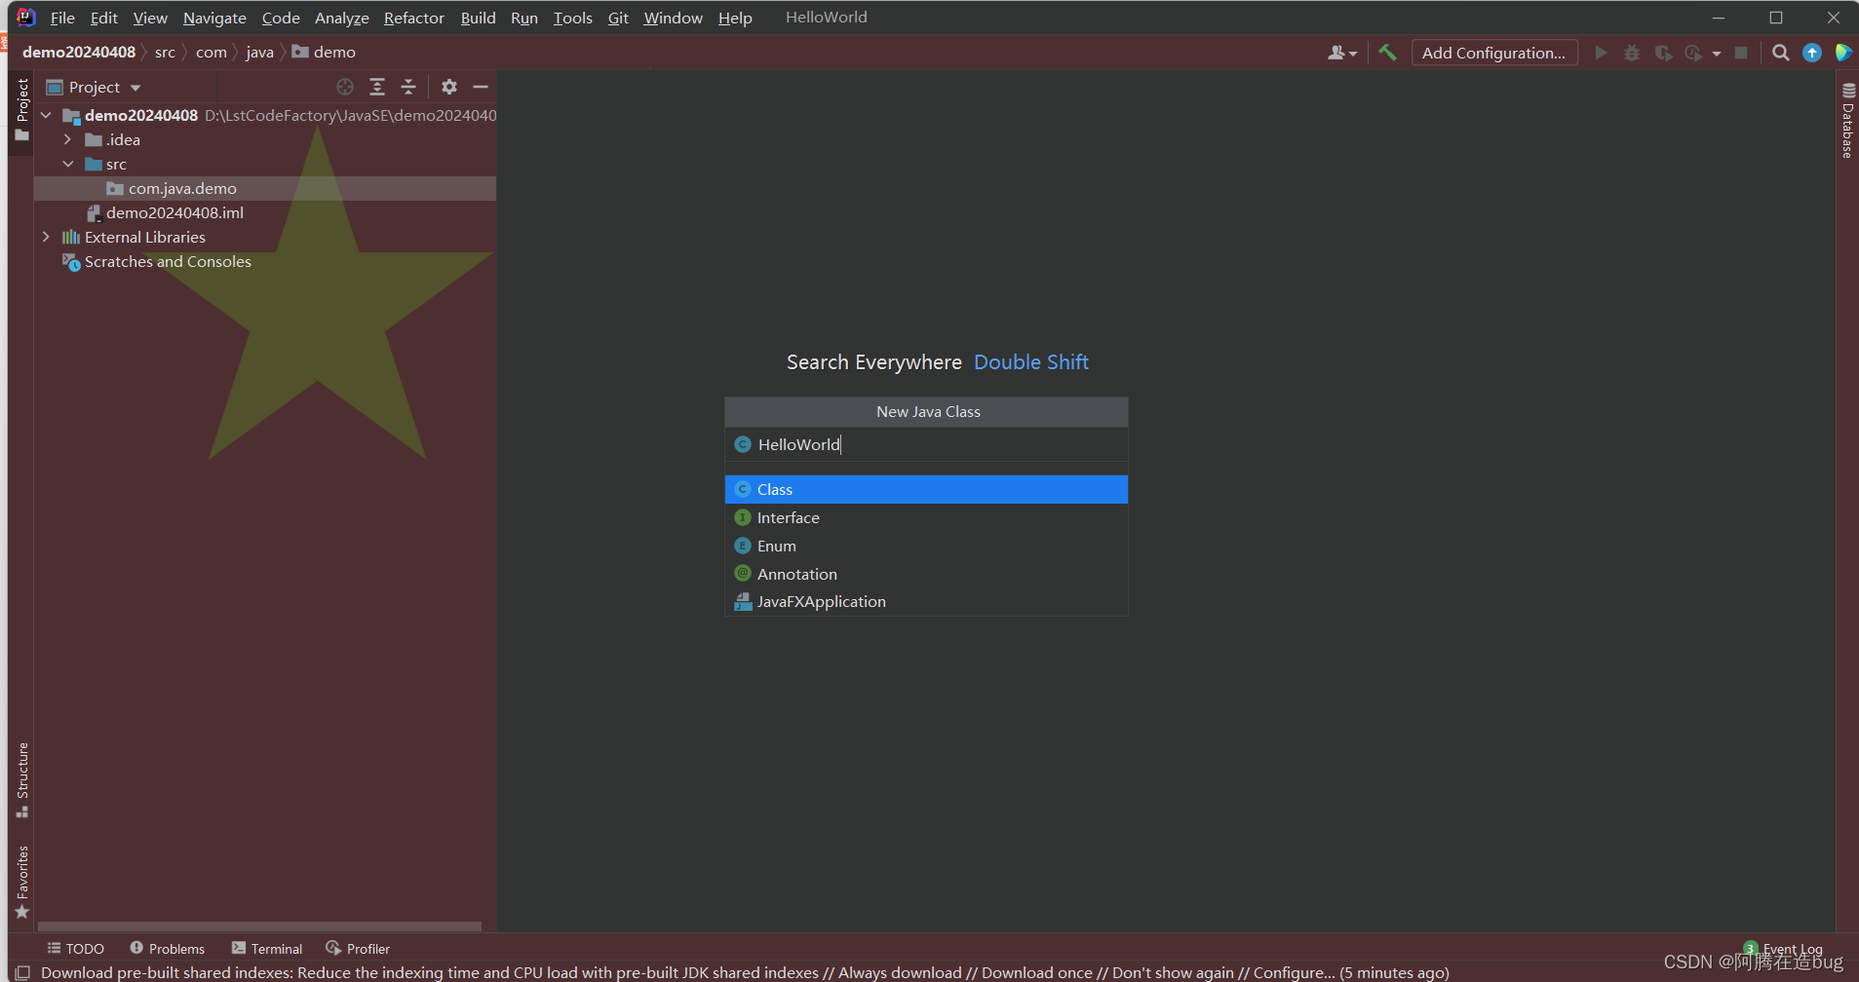
Task: Click the Expand All icon in Project panel
Action: tap(377, 87)
